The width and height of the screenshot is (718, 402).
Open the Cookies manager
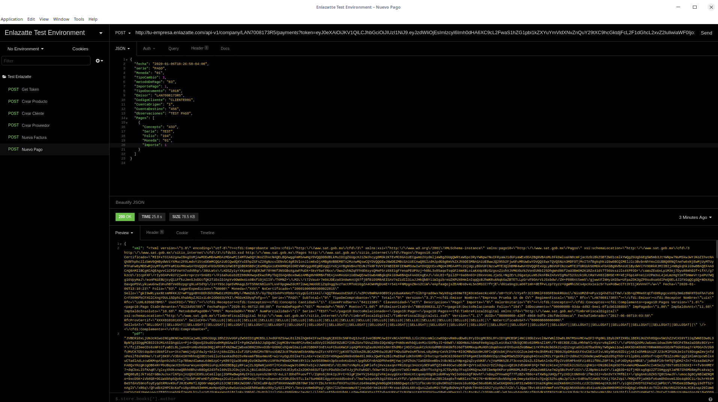pyautogui.click(x=80, y=49)
